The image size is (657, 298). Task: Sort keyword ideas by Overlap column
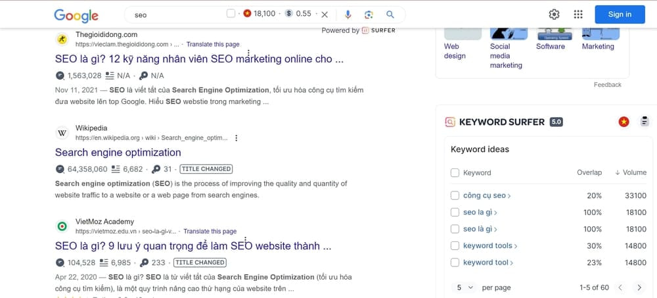point(589,172)
